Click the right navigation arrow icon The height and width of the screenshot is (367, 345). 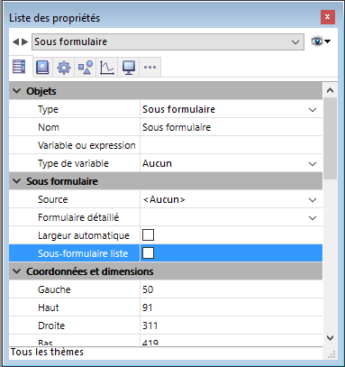[x=25, y=41]
